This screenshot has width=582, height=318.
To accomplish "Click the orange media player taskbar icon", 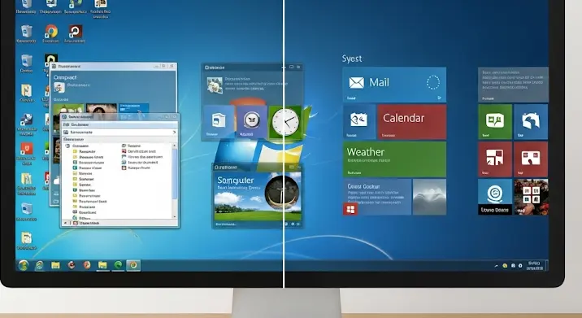I will point(87,265).
